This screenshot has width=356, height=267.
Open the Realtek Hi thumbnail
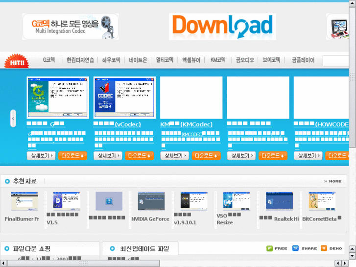click(x=279, y=201)
